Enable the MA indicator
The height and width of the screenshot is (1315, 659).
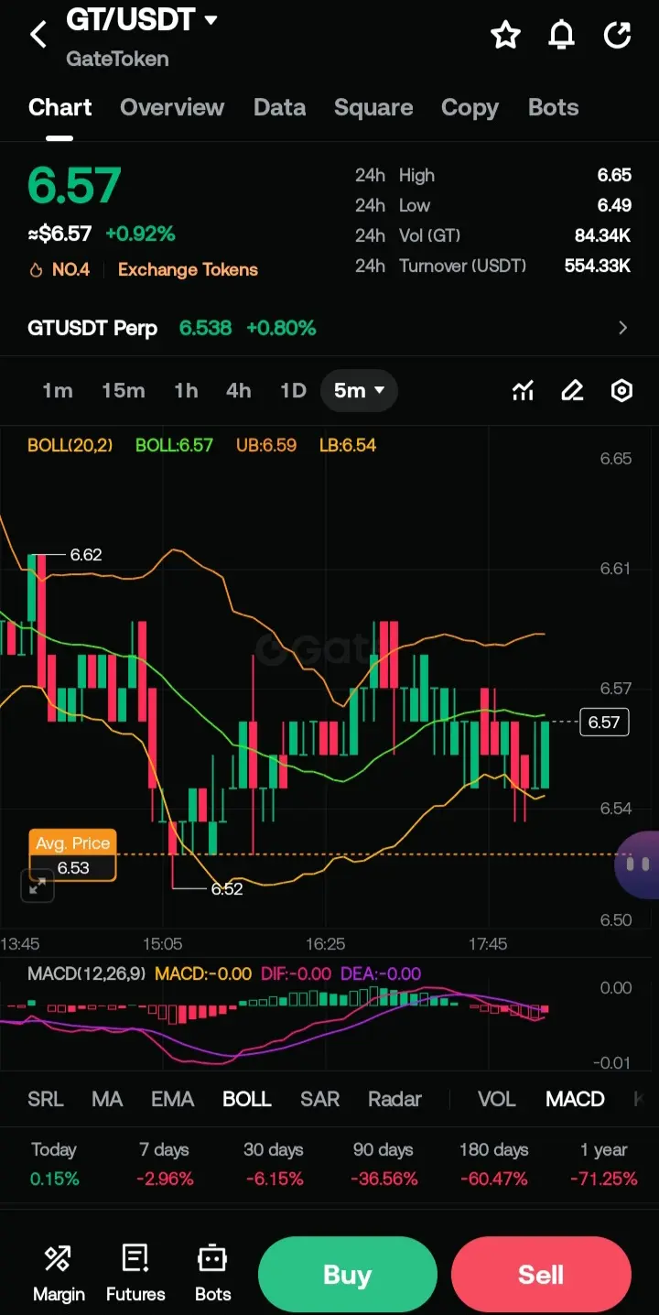[107, 1099]
